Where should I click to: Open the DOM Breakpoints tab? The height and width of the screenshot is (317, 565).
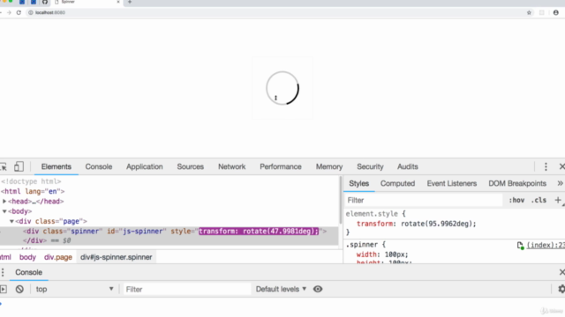click(517, 184)
